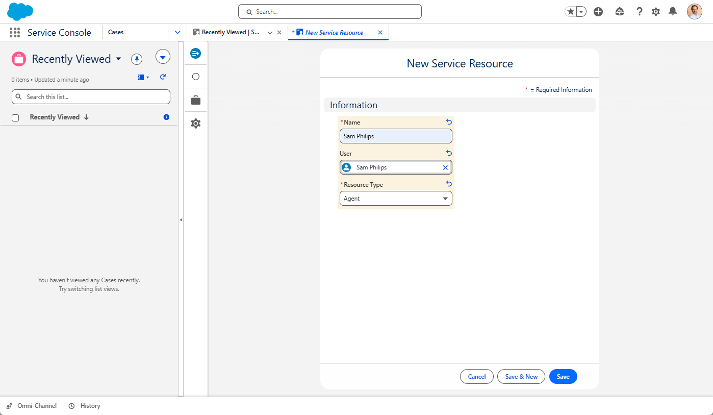This screenshot has height=415, width=713.
Task: Open the favorites list dropdown arrow
Action: pos(581,12)
